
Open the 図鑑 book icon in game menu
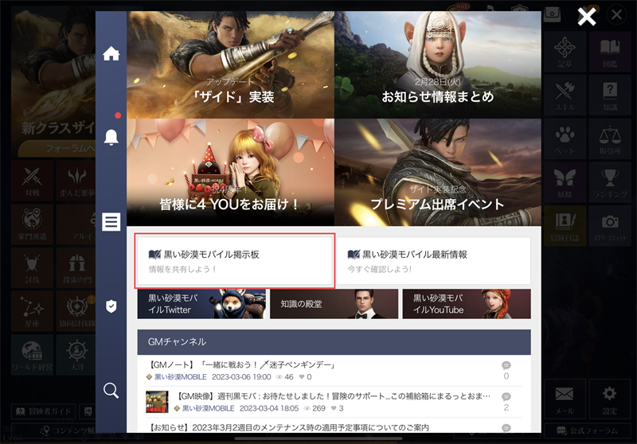(x=610, y=52)
